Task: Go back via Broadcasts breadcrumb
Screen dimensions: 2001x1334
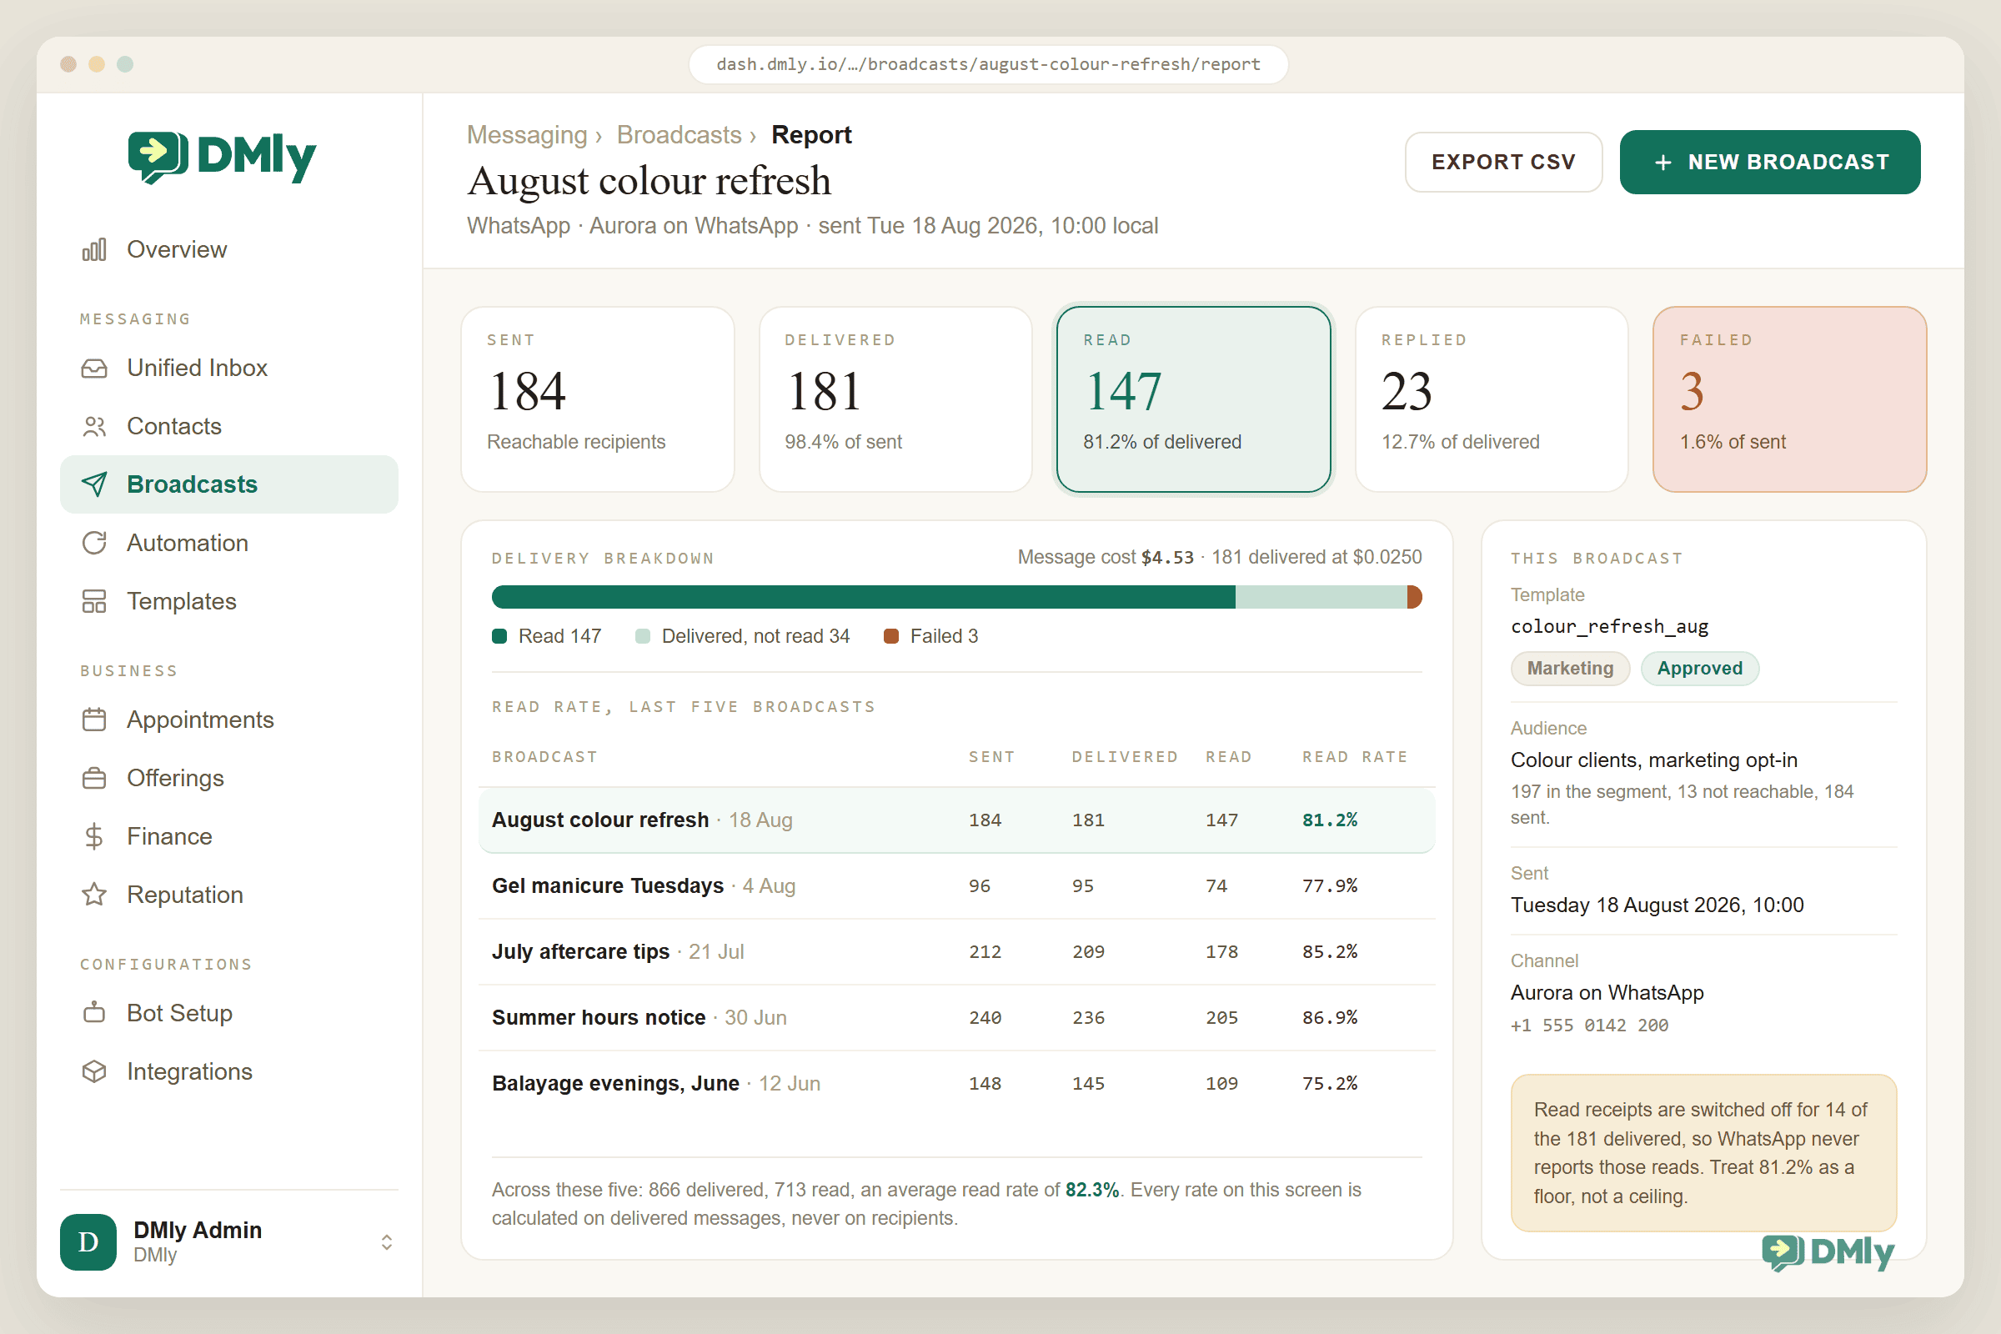Action: pyautogui.click(x=679, y=134)
